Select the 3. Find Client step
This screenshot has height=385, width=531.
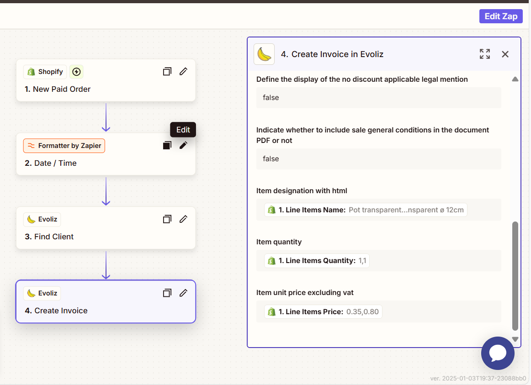coord(106,228)
